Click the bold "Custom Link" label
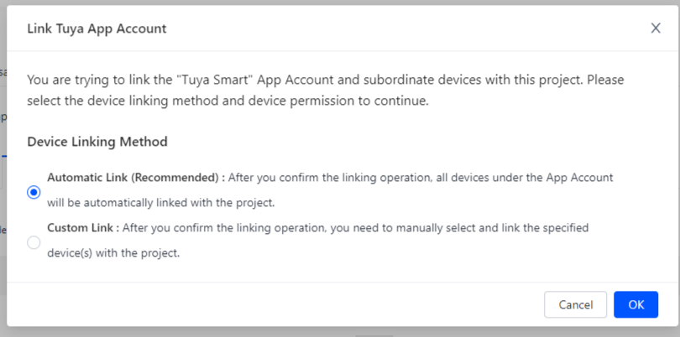The width and height of the screenshot is (680, 337). (82, 228)
